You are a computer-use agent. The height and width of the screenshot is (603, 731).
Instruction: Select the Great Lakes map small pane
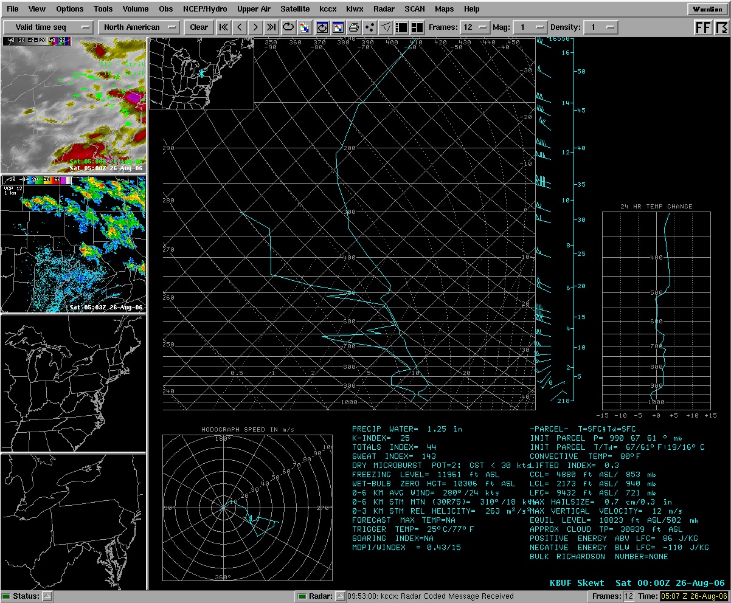click(74, 383)
